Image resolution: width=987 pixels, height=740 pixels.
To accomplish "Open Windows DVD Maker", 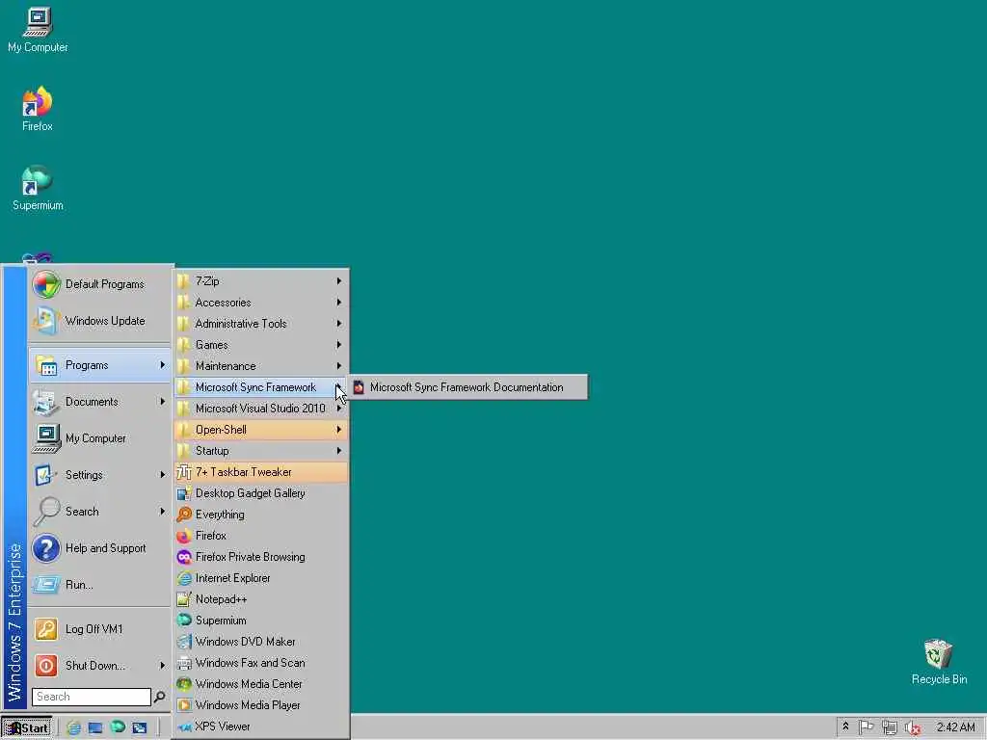I will coord(261,642).
